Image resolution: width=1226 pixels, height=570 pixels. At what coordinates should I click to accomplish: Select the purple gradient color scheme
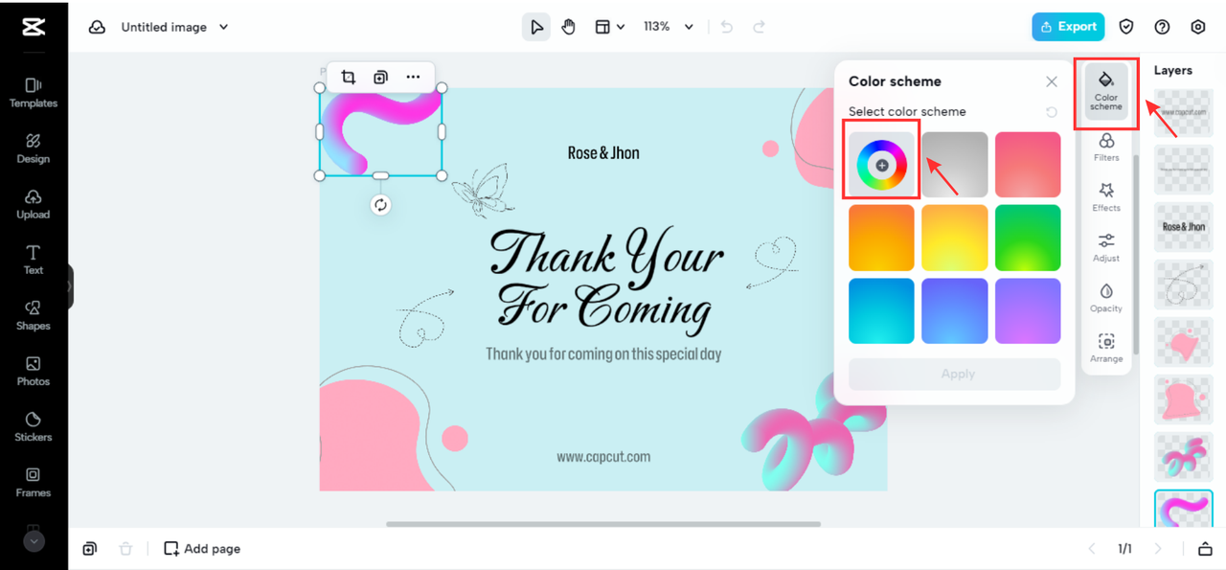coord(1028,310)
